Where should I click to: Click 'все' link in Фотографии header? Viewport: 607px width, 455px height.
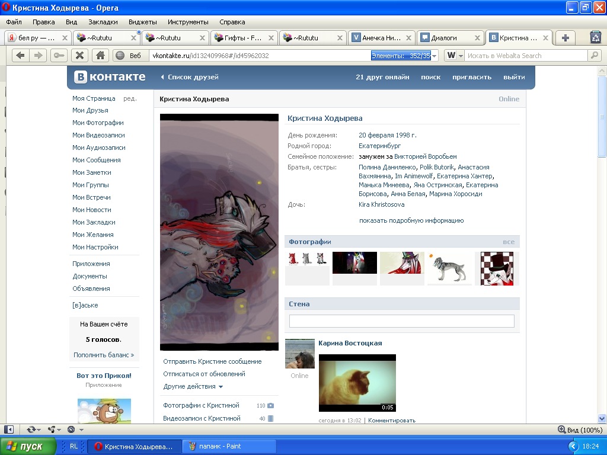click(x=509, y=242)
